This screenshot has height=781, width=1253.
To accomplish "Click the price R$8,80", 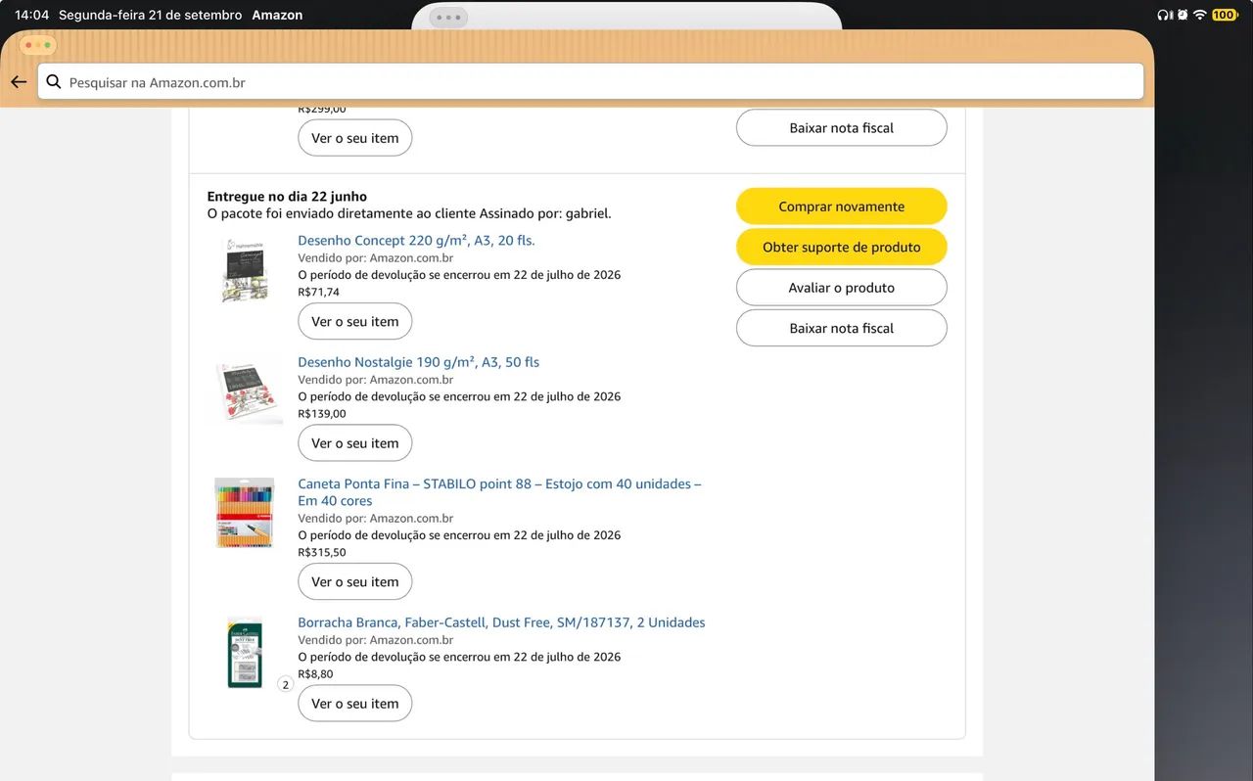I will coord(315,673).
